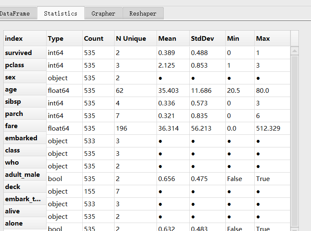Select the Statistics tab

[x=61, y=13]
